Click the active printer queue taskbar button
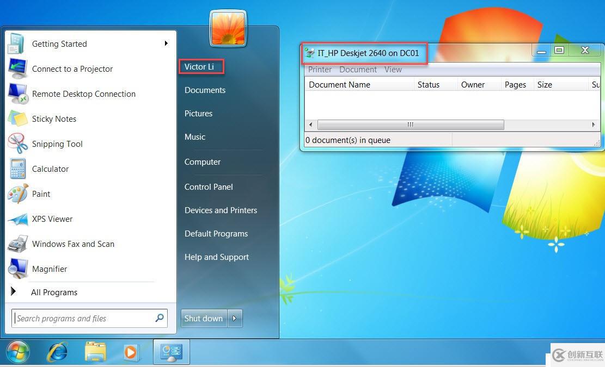Image resolution: width=605 pixels, height=367 pixels. (172, 352)
